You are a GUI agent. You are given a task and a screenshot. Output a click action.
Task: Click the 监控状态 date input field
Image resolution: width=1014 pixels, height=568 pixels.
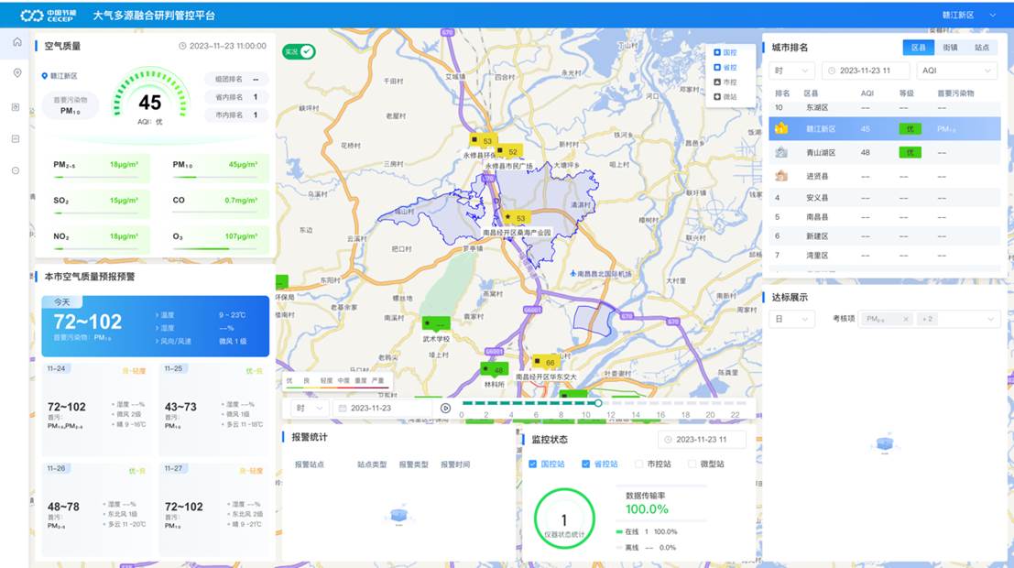[x=702, y=440]
